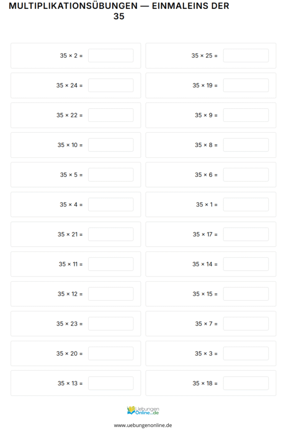This screenshot has height=429, width=286.
Task: Focus the answer field for 35 × 14
Action: point(245,264)
